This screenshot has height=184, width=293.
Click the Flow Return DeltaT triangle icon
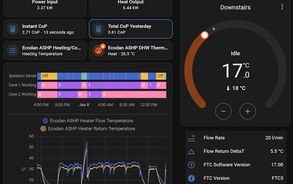[191, 152]
